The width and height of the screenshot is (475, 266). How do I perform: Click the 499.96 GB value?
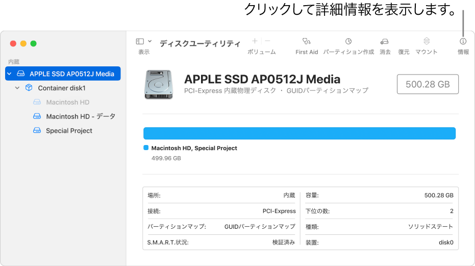pyautogui.click(x=166, y=158)
